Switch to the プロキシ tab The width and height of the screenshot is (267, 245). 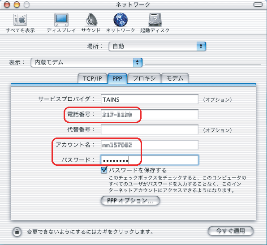[144, 78]
